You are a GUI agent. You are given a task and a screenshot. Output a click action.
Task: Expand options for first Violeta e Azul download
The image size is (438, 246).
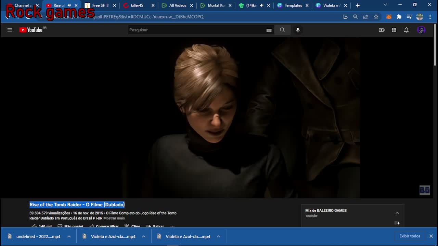click(144, 236)
